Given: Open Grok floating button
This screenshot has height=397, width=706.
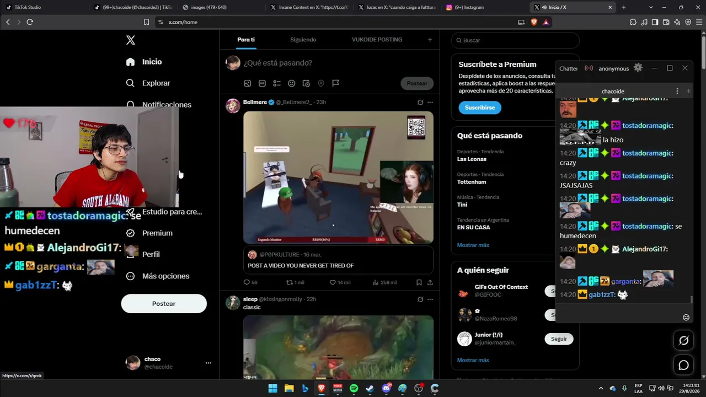Looking at the screenshot, I should click(x=684, y=340).
